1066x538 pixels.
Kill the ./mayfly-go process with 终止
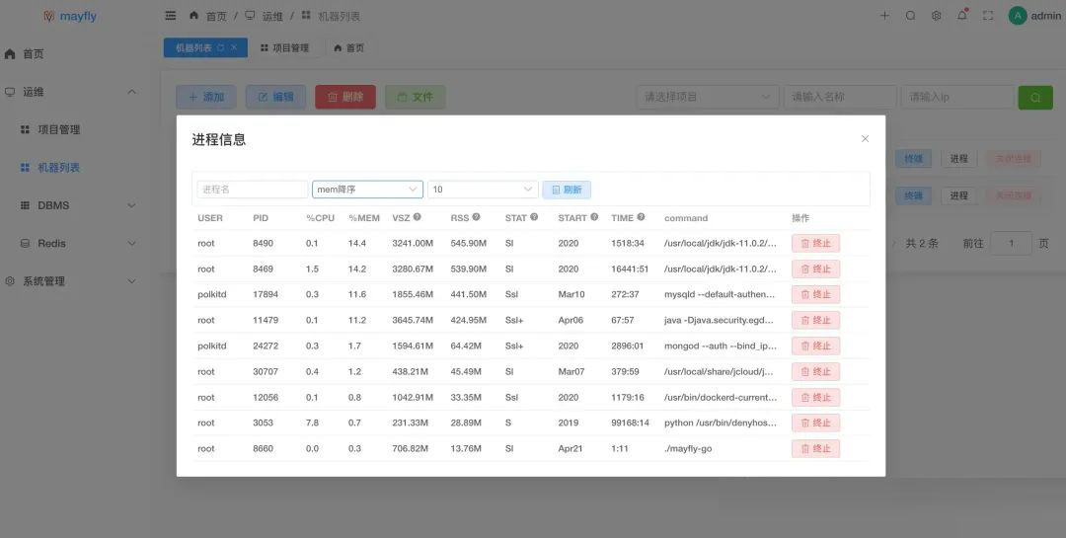815,448
